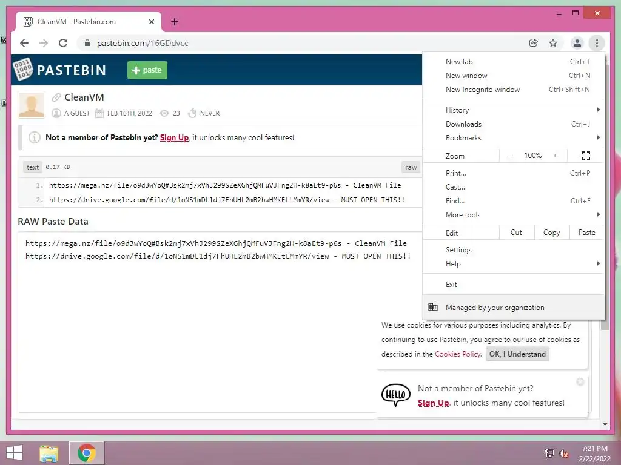Choose Find... from the menu
621x465 pixels.
(514, 201)
